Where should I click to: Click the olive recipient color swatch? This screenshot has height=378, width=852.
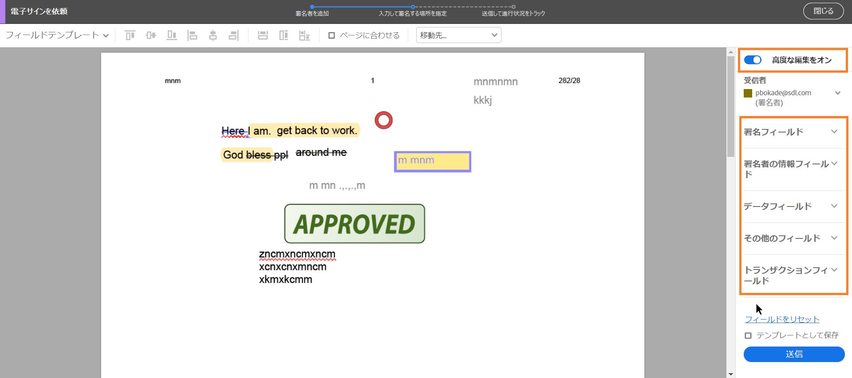point(748,93)
